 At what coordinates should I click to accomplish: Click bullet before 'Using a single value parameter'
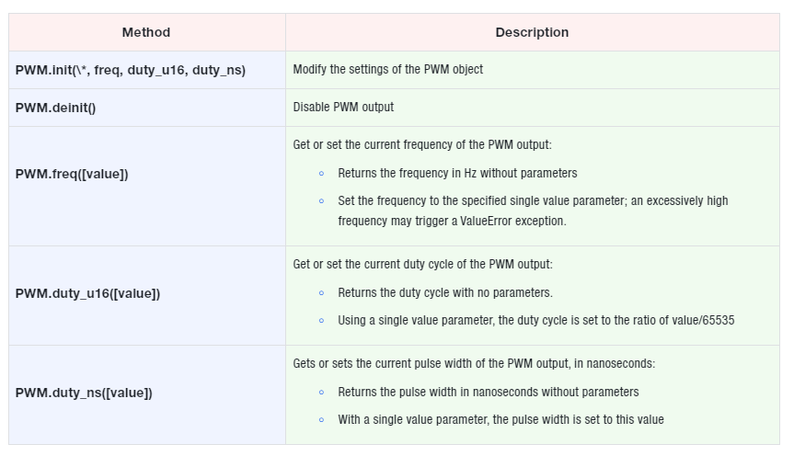pyautogui.click(x=321, y=320)
